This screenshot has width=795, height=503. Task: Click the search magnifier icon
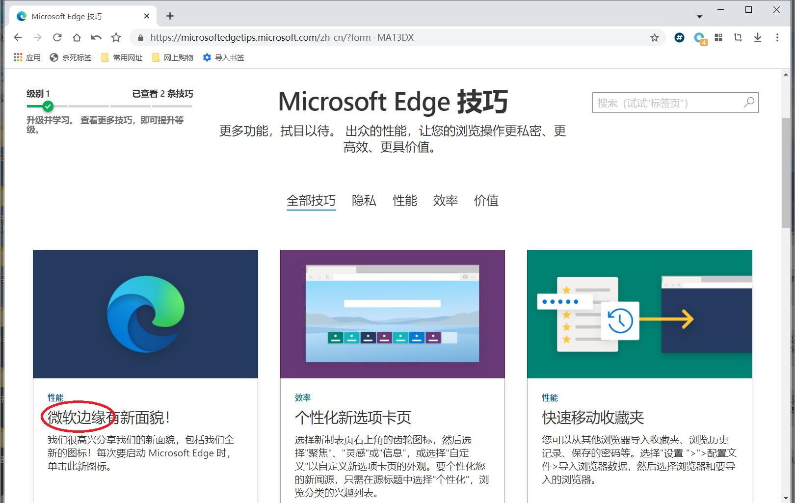click(749, 103)
